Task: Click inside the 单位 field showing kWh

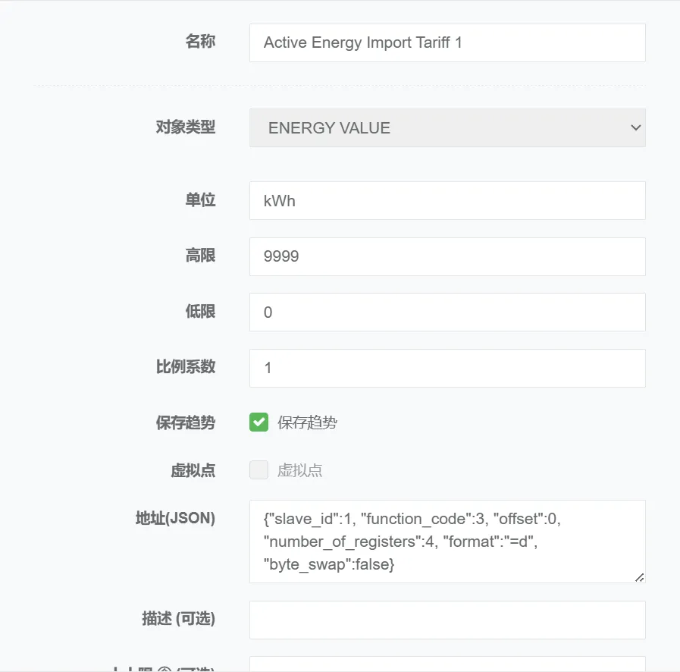Action: (x=447, y=200)
